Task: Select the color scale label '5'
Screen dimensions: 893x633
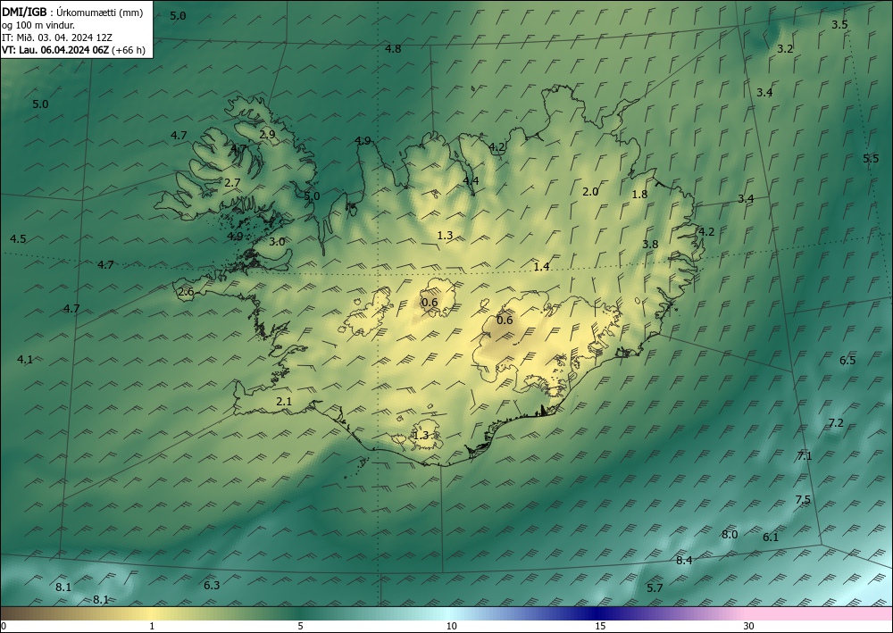Action: 300,626
